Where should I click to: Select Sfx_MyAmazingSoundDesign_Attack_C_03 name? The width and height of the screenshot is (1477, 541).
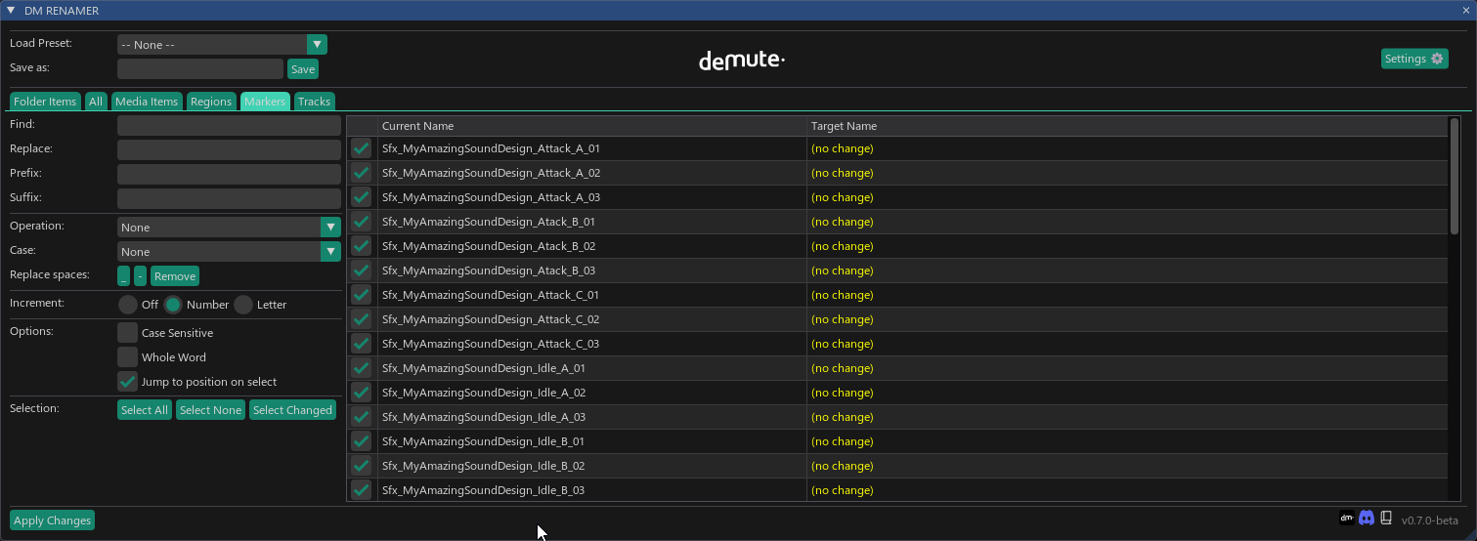click(491, 344)
